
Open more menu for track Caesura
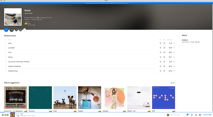[174, 57]
